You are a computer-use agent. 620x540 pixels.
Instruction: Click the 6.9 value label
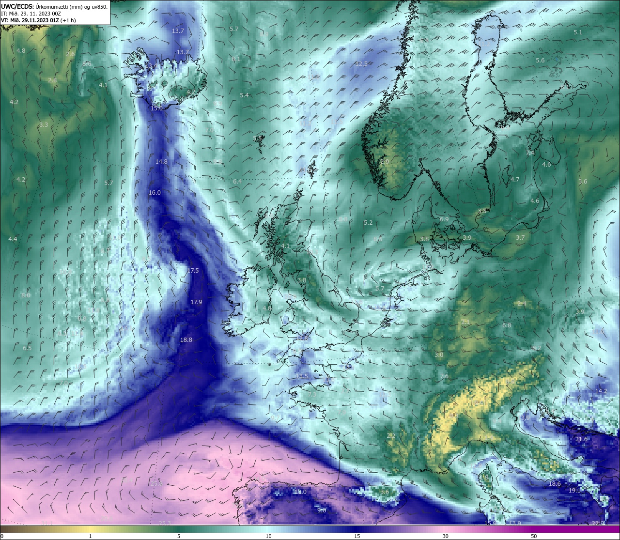click(x=444, y=219)
